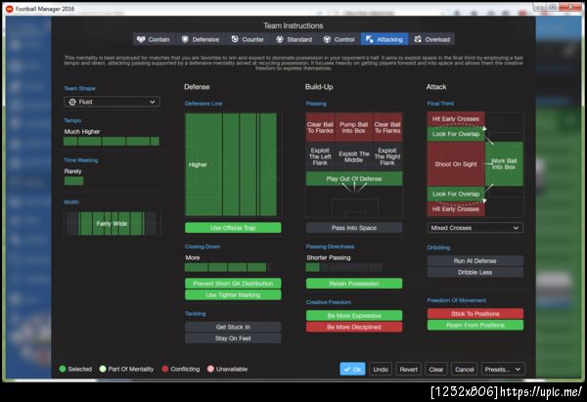Toggle Retain Possession
The width and height of the screenshot is (587, 402).
[354, 284]
